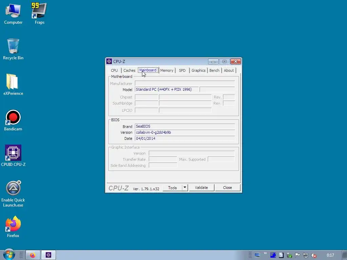The height and width of the screenshot is (260, 347).
Task: Click the Max. Supported field
Action: pos(221,159)
